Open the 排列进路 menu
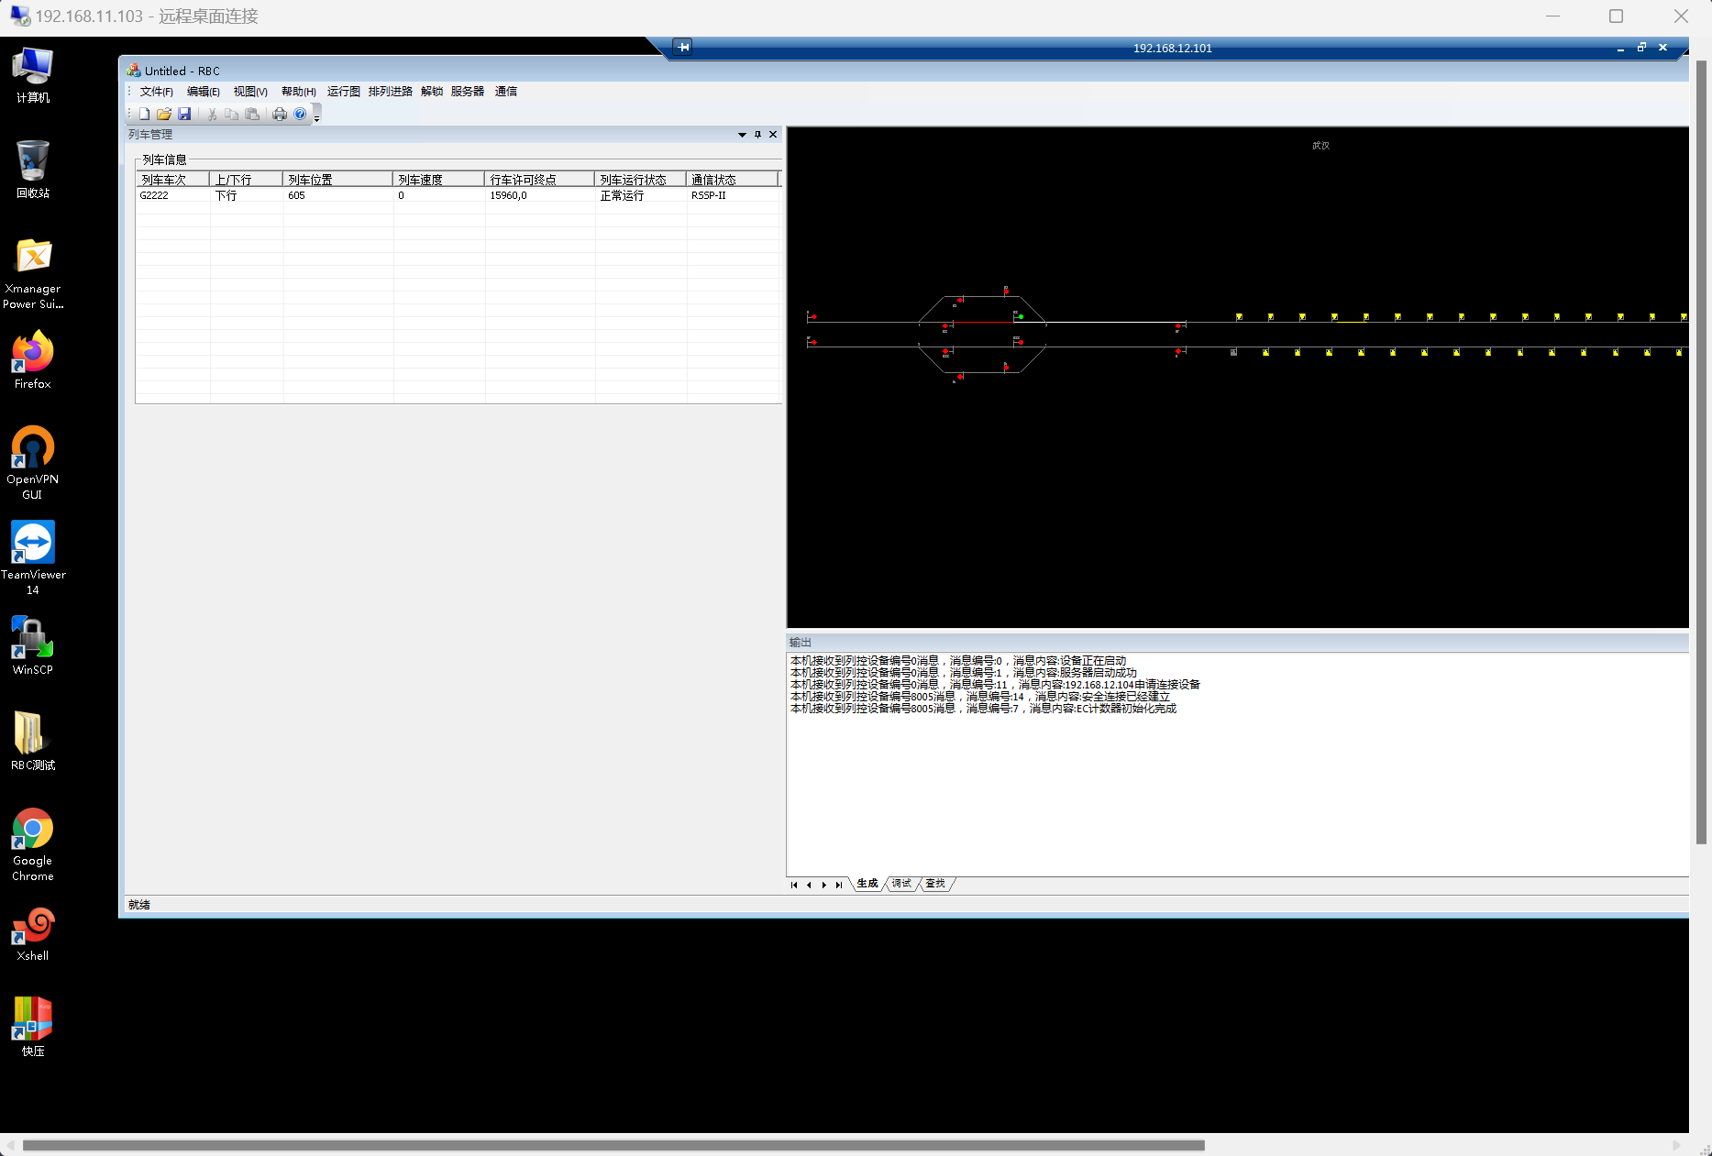 click(391, 92)
